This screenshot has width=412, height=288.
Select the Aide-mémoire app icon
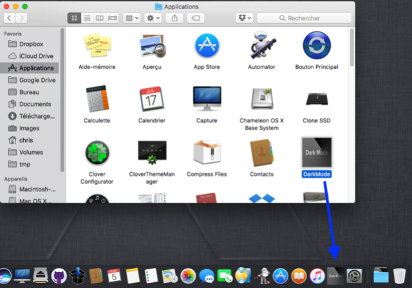97,45
